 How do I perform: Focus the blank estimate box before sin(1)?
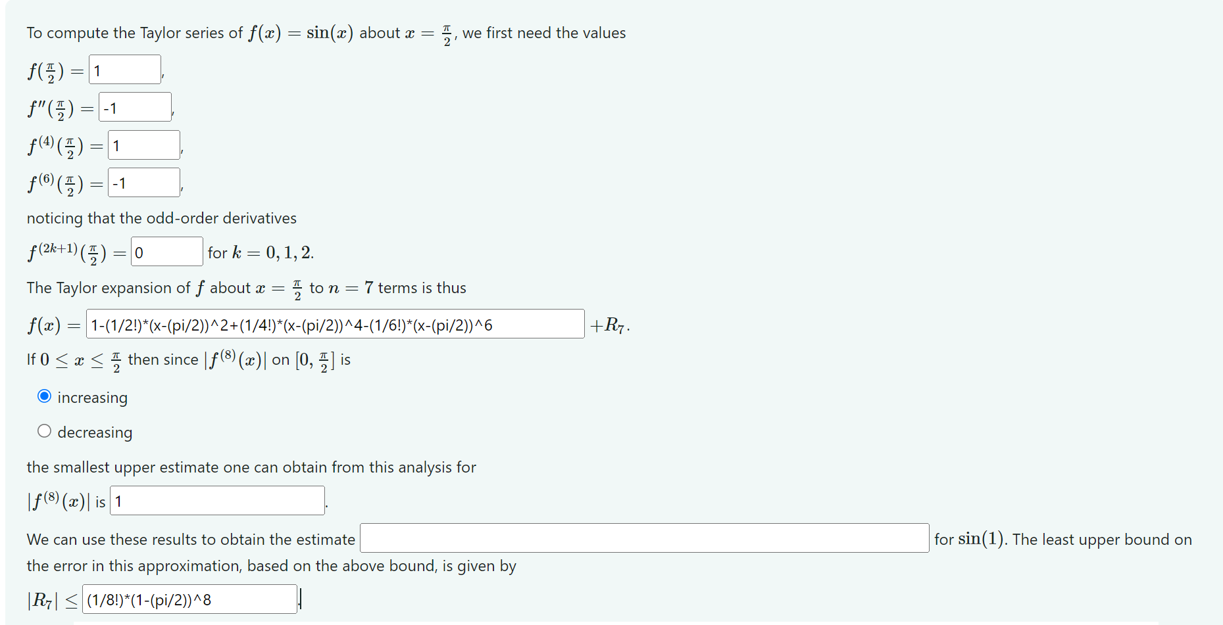(x=643, y=538)
